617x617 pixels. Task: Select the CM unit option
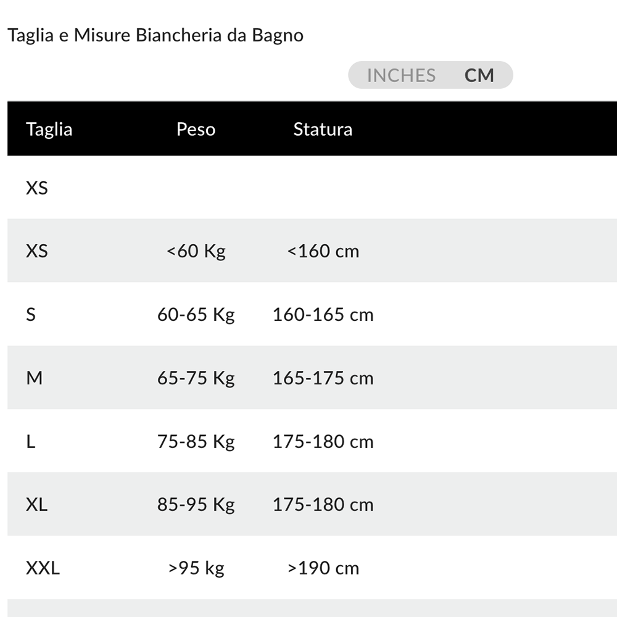pos(479,75)
